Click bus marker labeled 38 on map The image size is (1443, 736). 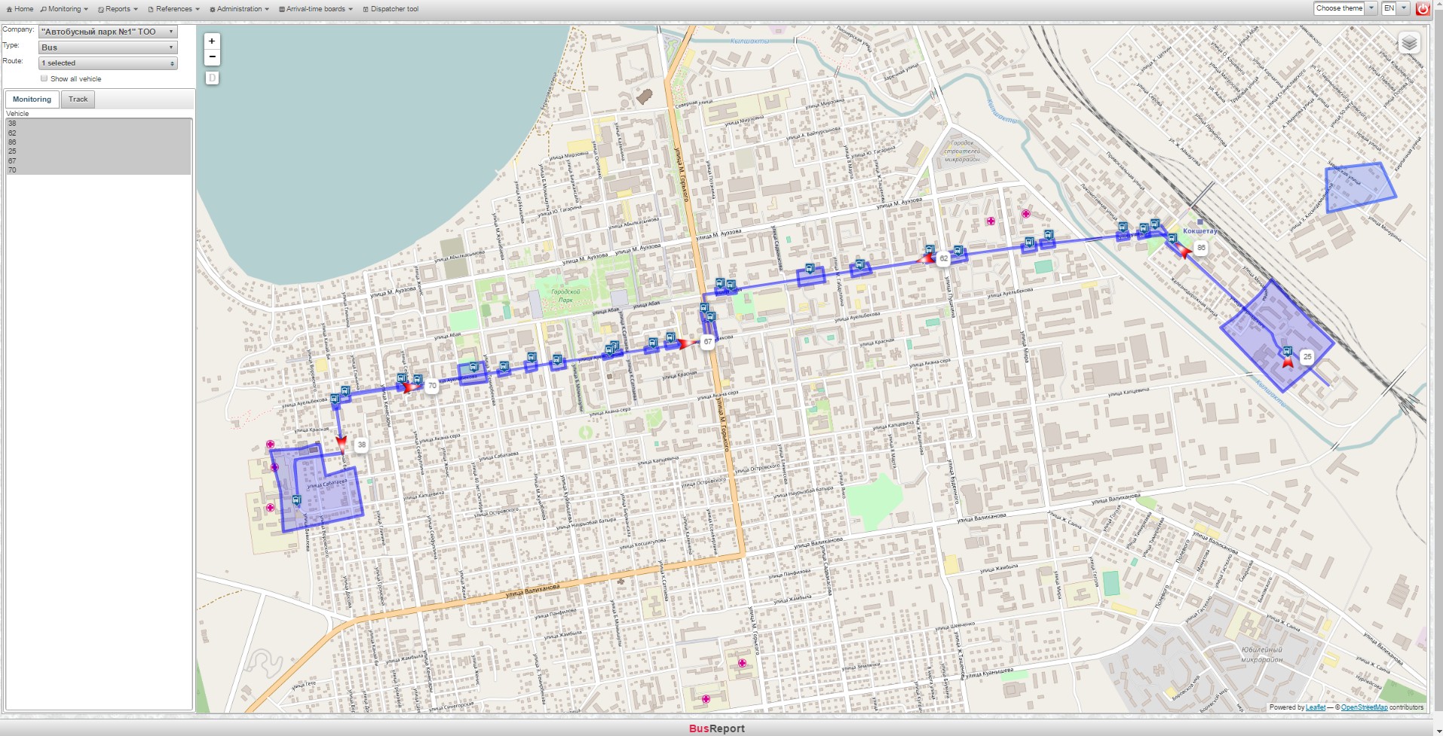click(361, 444)
